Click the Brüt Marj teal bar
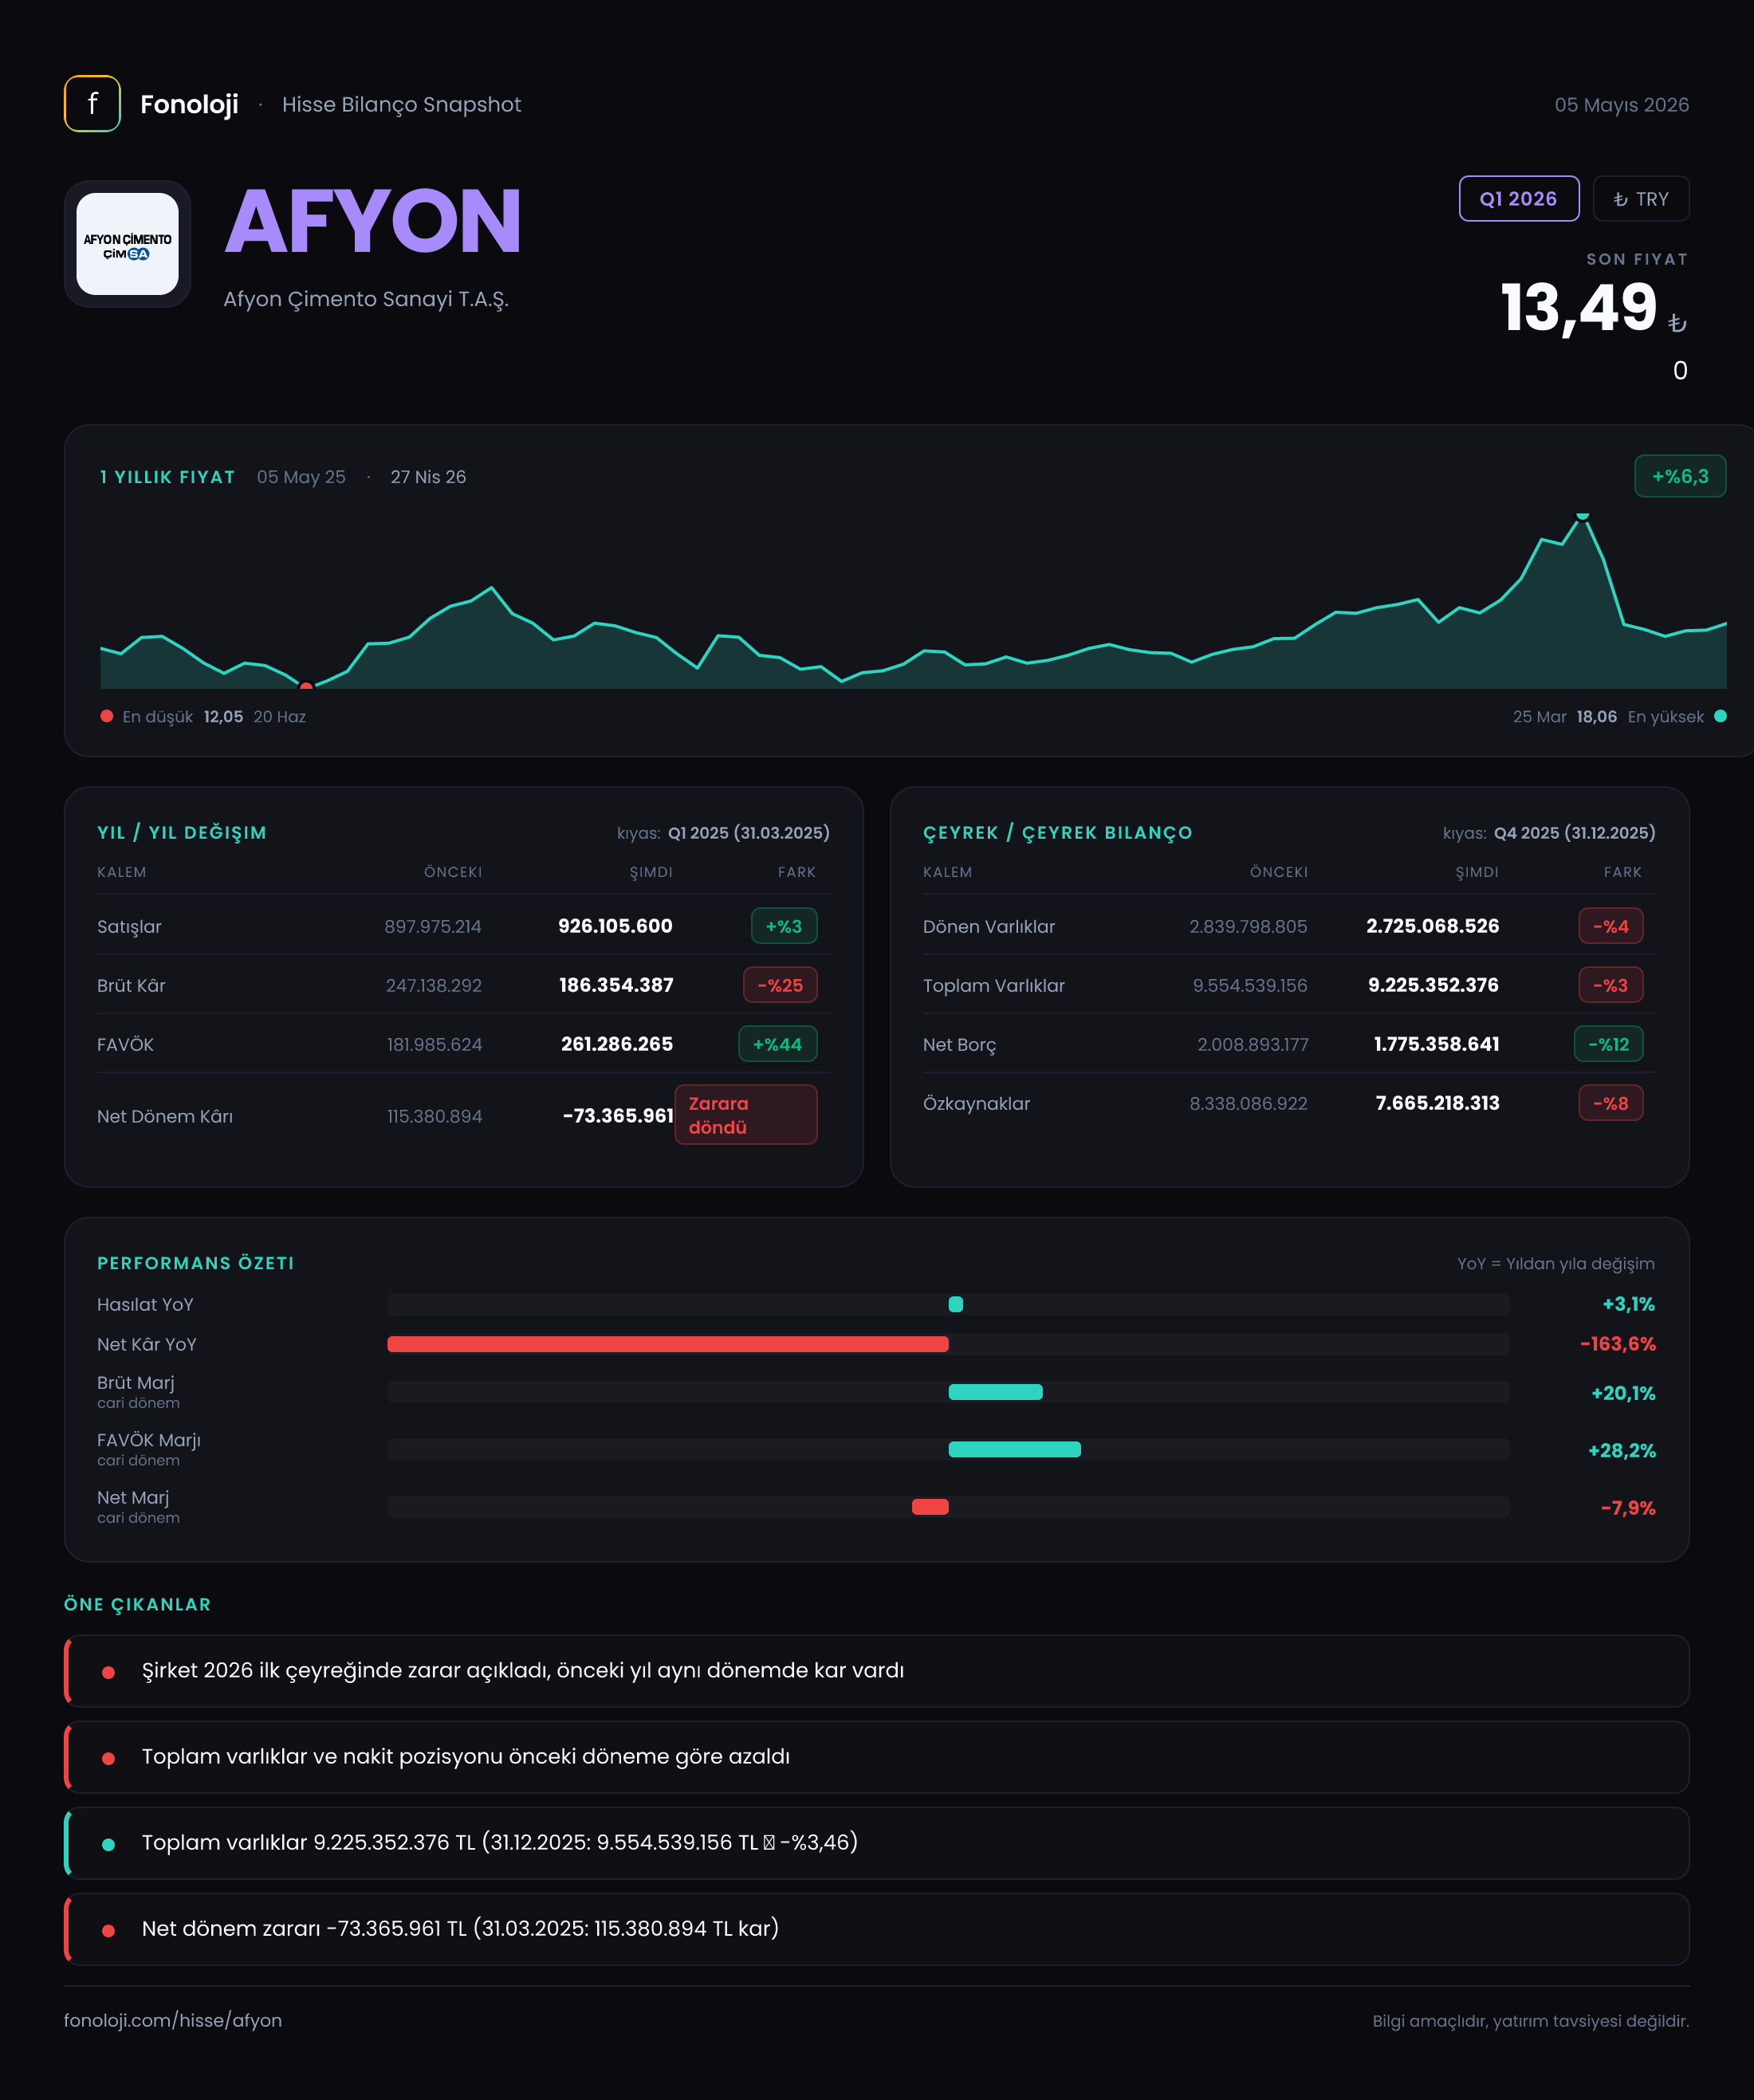The width and height of the screenshot is (1754, 2100). coord(995,1392)
